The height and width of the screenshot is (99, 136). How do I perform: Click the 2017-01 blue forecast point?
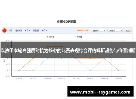tap(33, 70)
